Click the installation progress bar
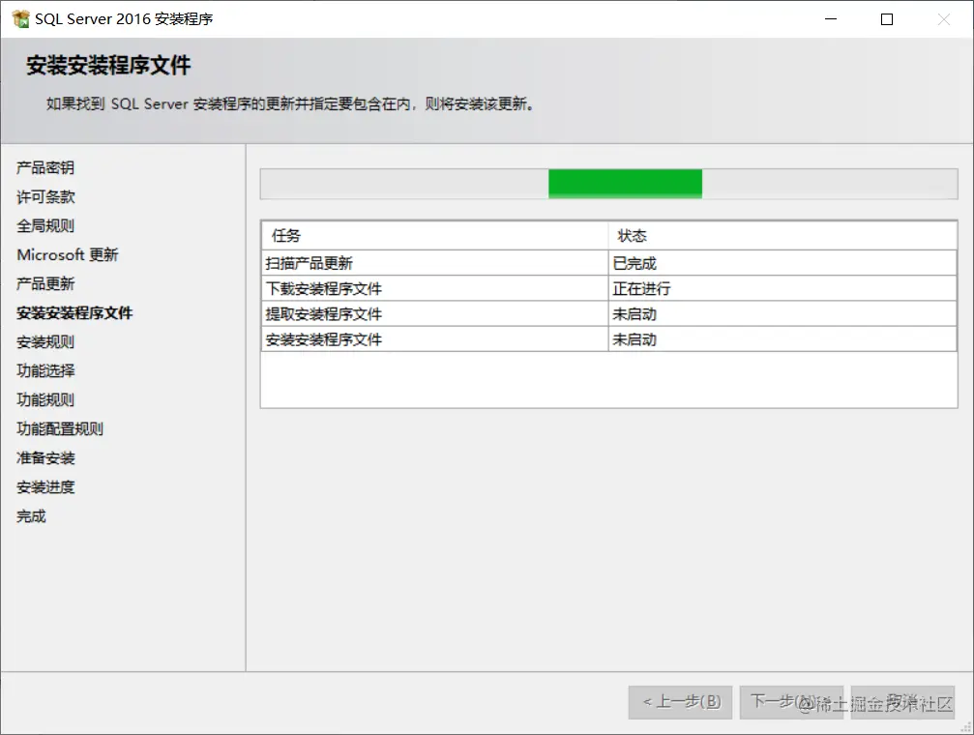This screenshot has height=735, width=974. 609,183
